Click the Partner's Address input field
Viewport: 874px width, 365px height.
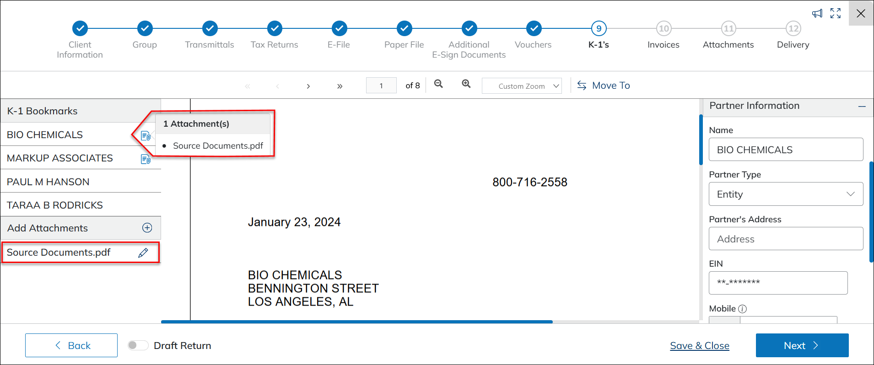[786, 239]
